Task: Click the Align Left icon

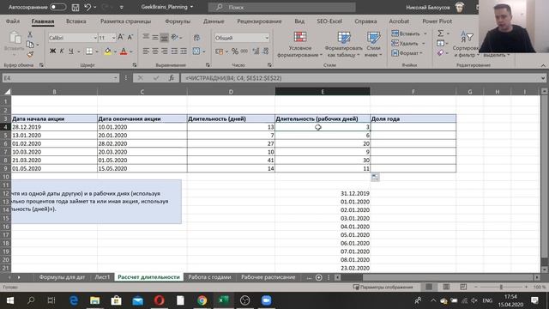Action: pyautogui.click(x=146, y=51)
